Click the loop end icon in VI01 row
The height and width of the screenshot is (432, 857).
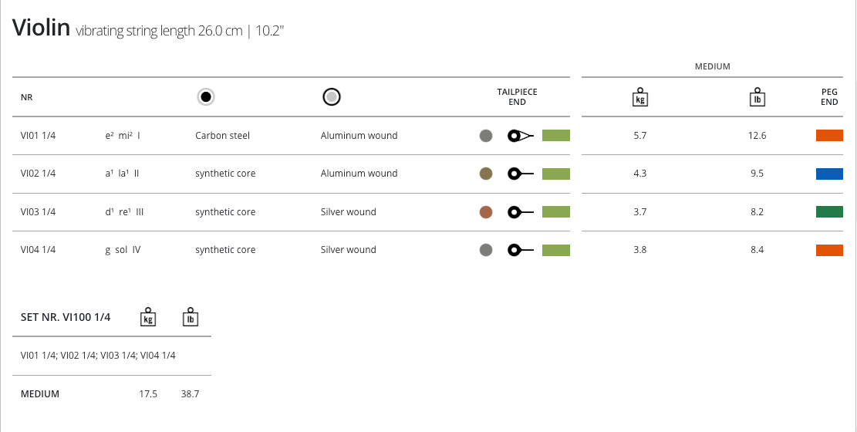(x=520, y=136)
